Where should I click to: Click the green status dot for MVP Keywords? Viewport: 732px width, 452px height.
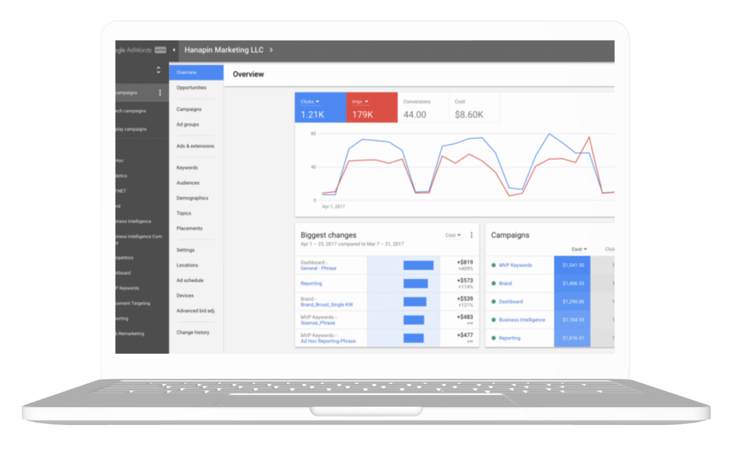coord(493,265)
